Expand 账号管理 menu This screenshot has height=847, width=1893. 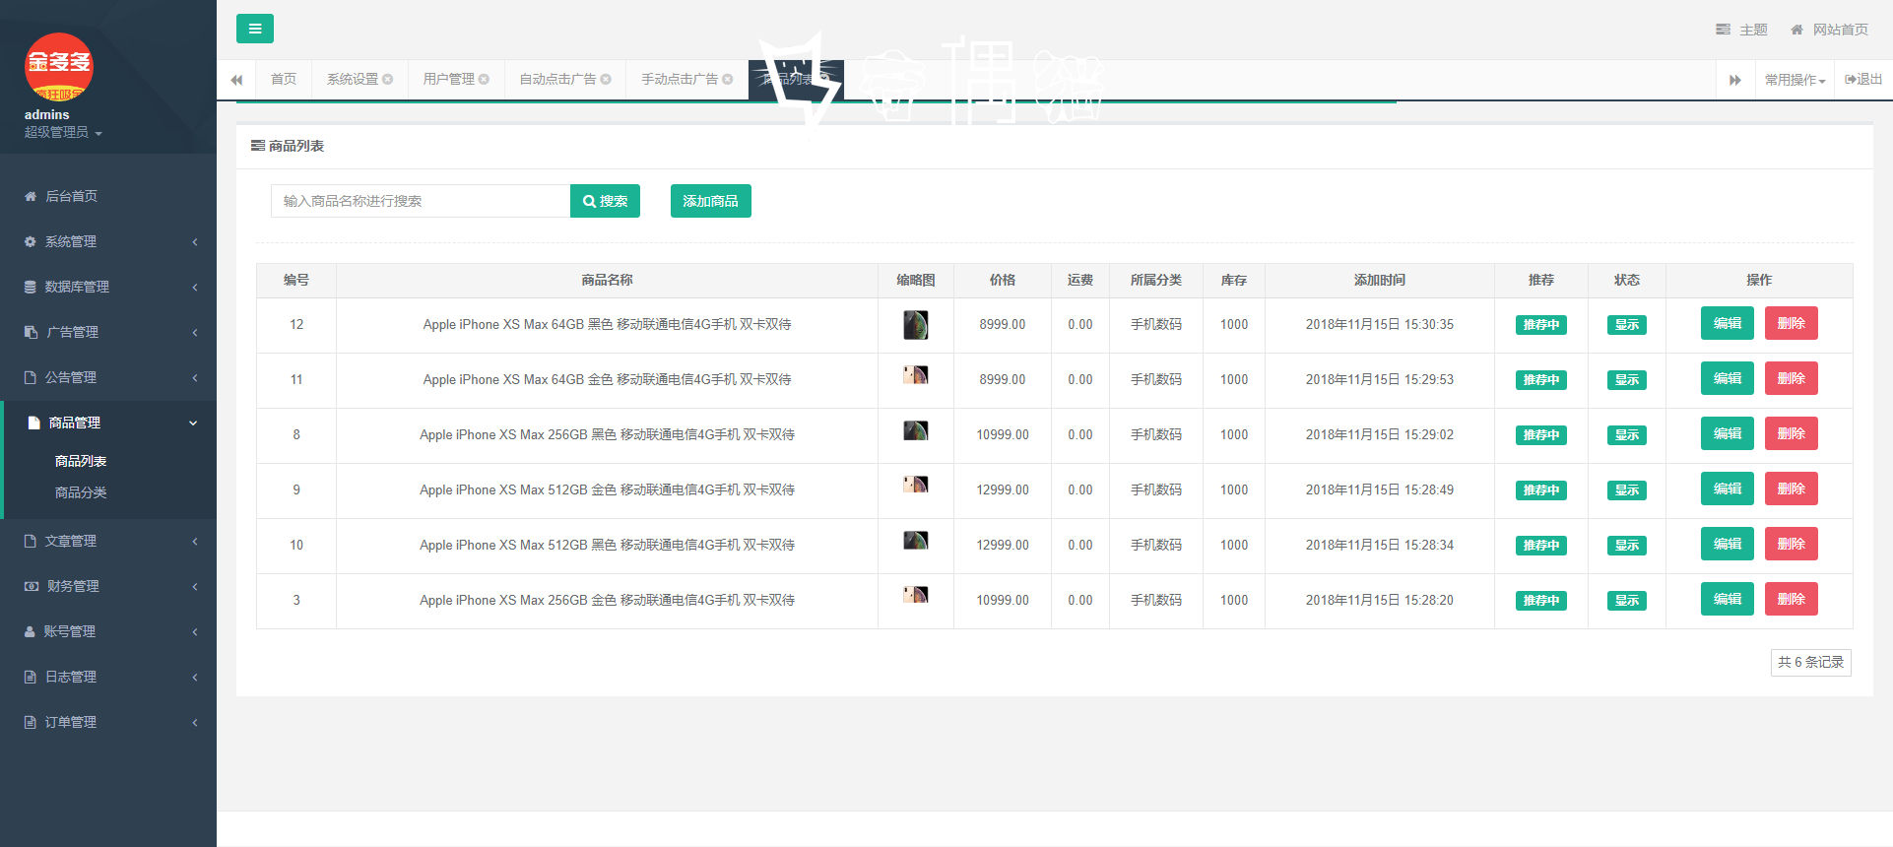(108, 631)
